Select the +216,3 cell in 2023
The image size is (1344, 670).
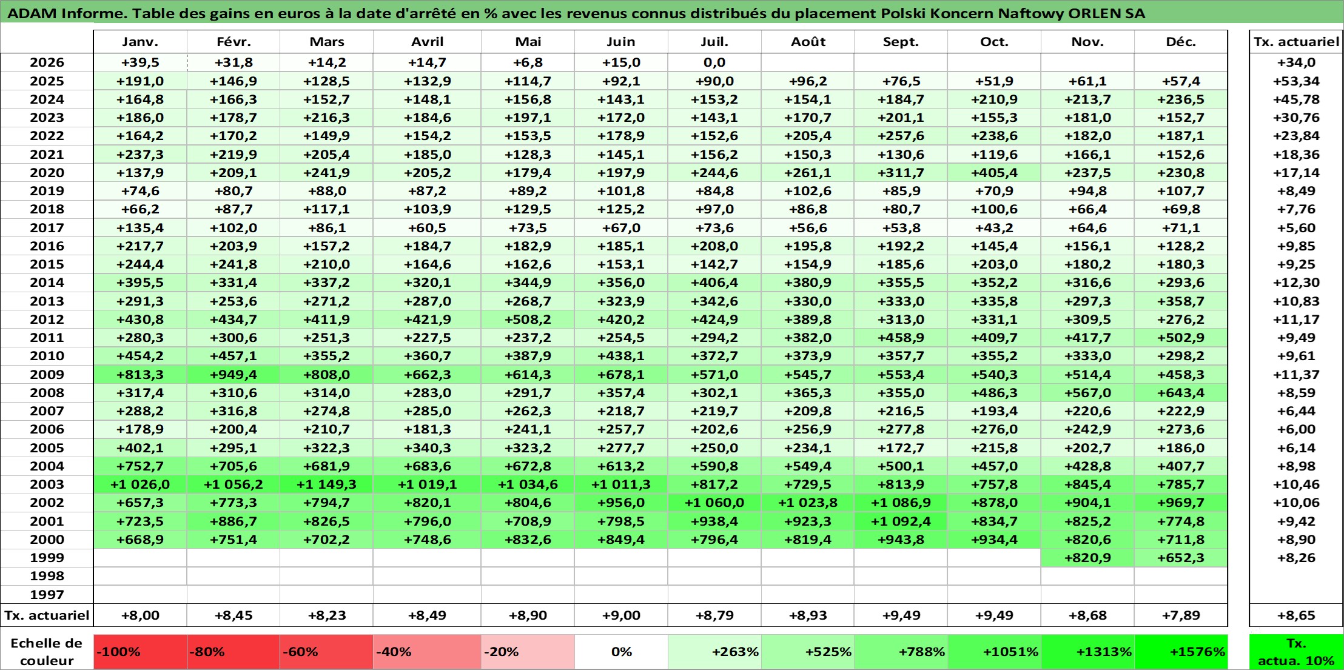(326, 118)
